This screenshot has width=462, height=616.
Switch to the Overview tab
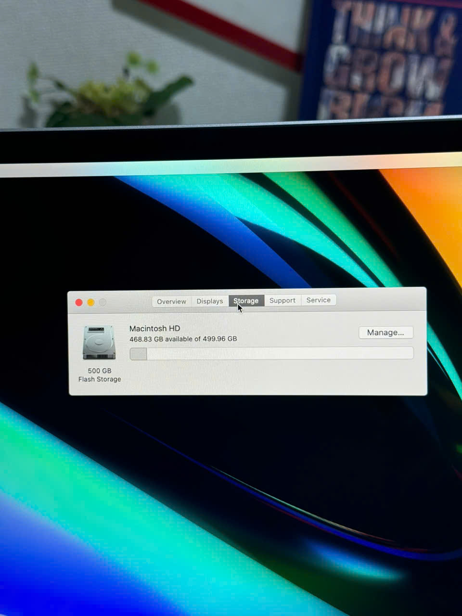tap(172, 302)
